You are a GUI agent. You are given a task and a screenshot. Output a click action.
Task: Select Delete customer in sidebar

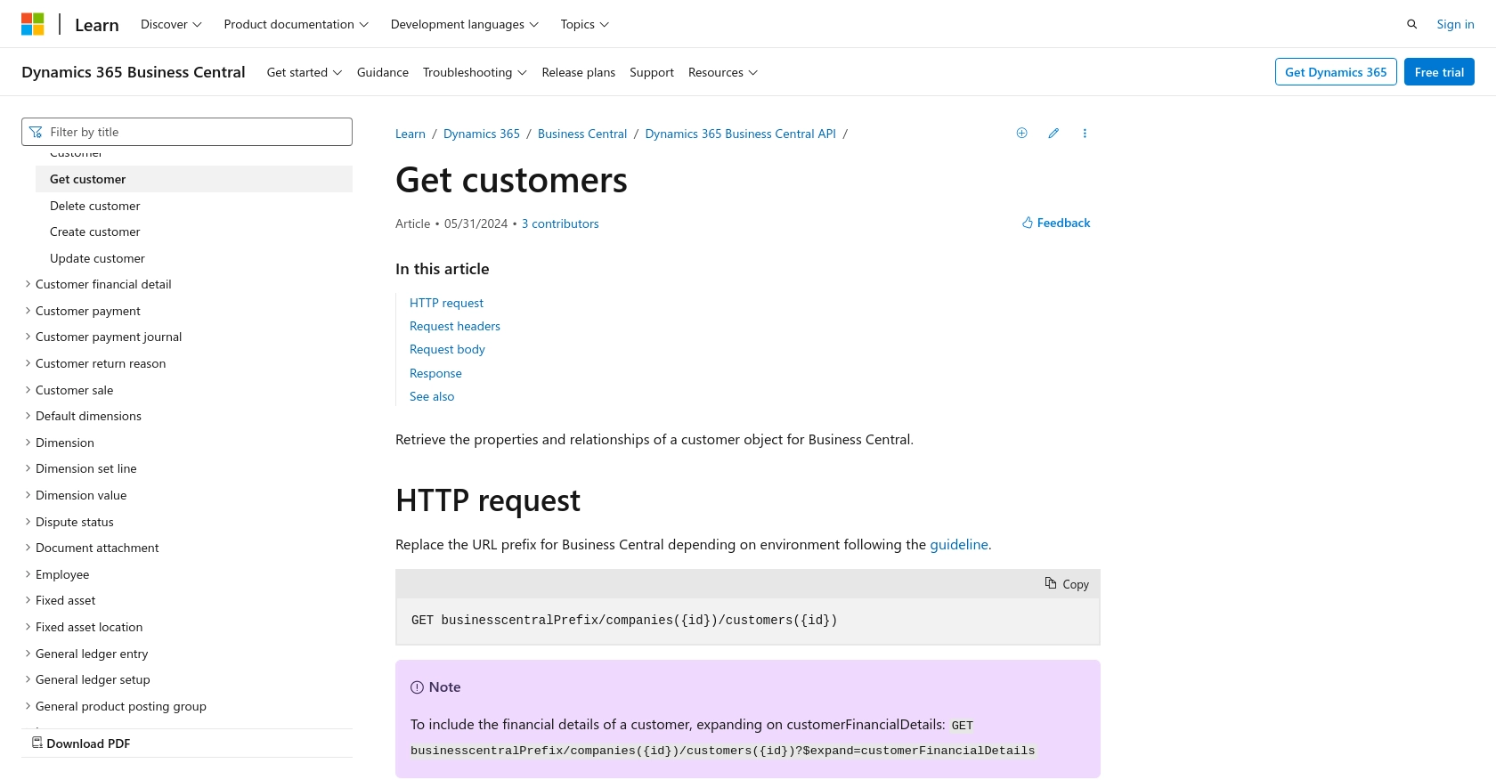(94, 206)
